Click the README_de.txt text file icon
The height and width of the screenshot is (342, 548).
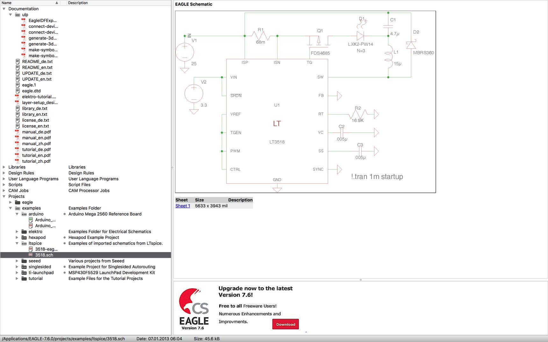click(x=18, y=61)
